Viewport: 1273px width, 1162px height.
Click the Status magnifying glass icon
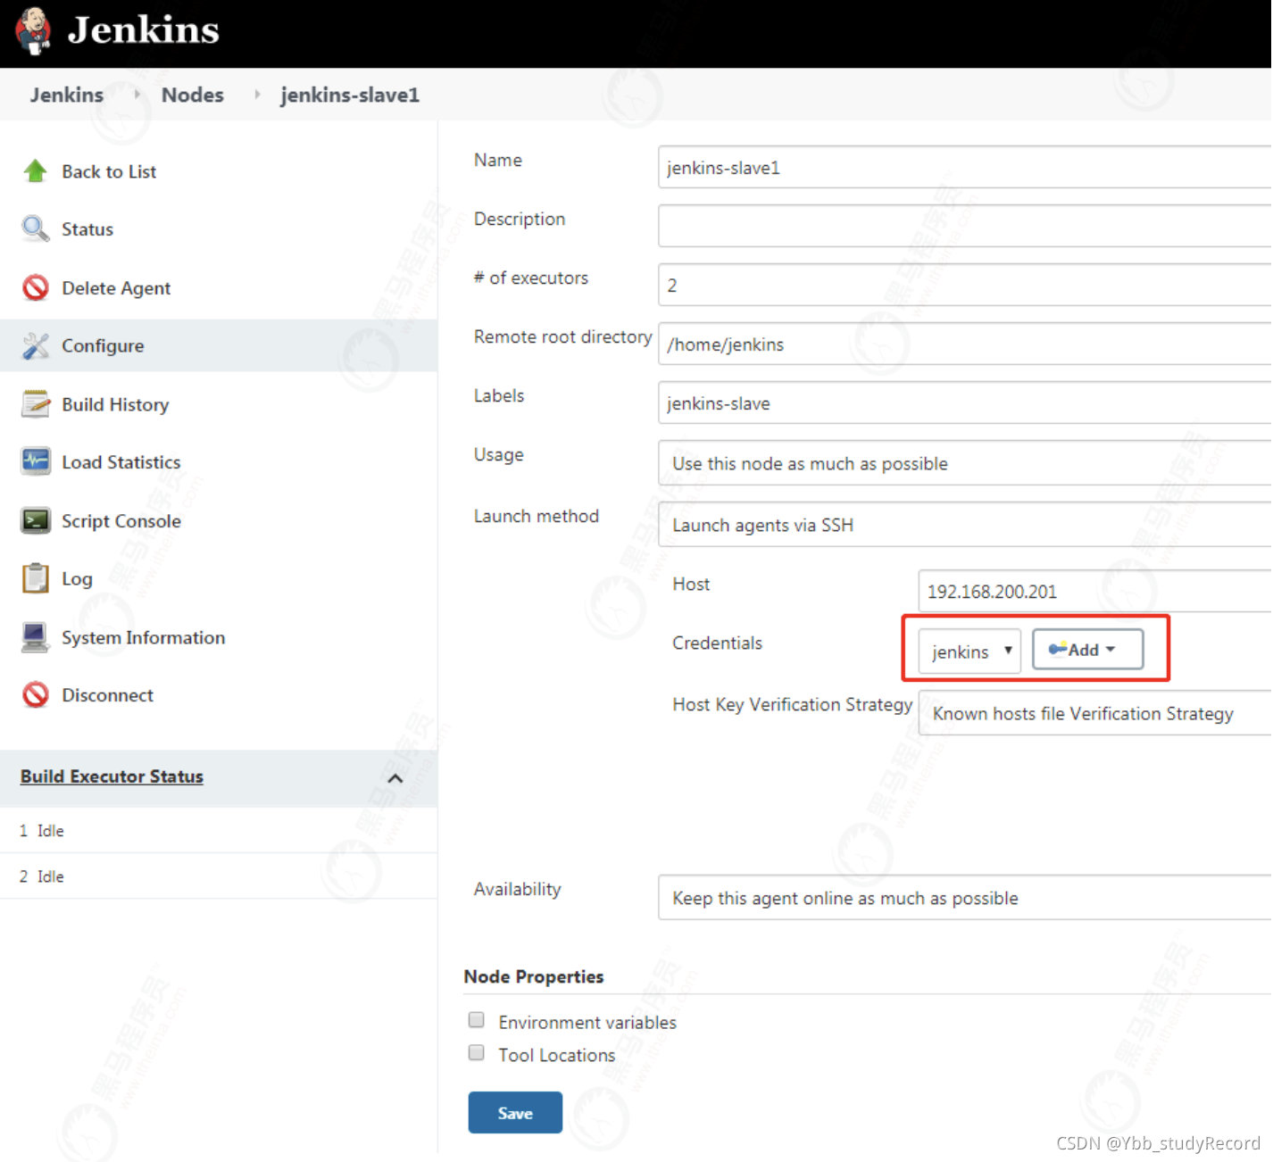click(36, 229)
